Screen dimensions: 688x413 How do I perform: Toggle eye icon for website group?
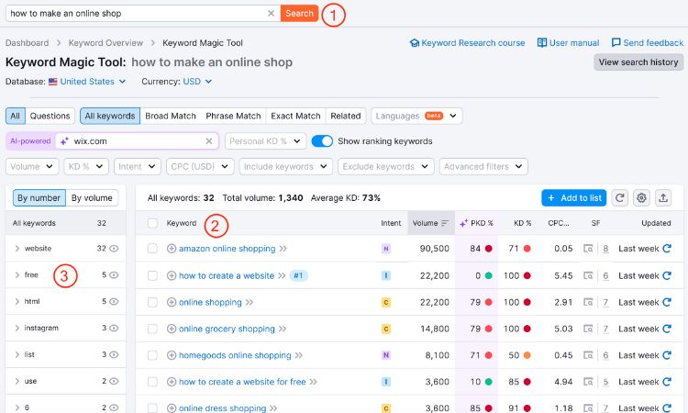point(114,249)
